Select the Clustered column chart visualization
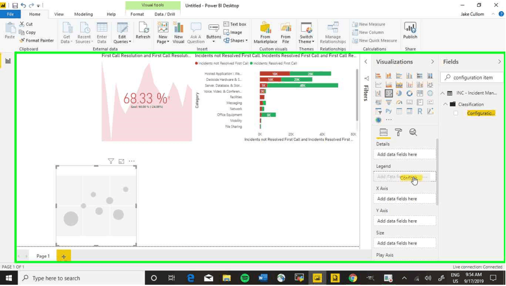 (409, 76)
